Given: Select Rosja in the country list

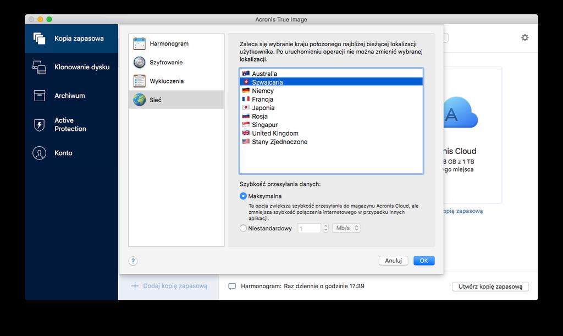Looking at the screenshot, I should (x=331, y=117).
